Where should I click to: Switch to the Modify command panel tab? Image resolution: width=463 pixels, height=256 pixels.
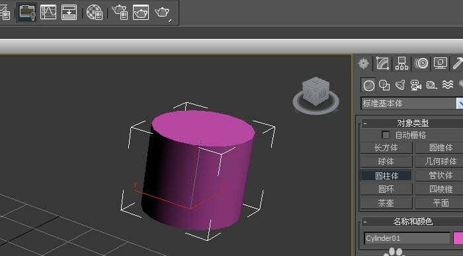(382, 63)
